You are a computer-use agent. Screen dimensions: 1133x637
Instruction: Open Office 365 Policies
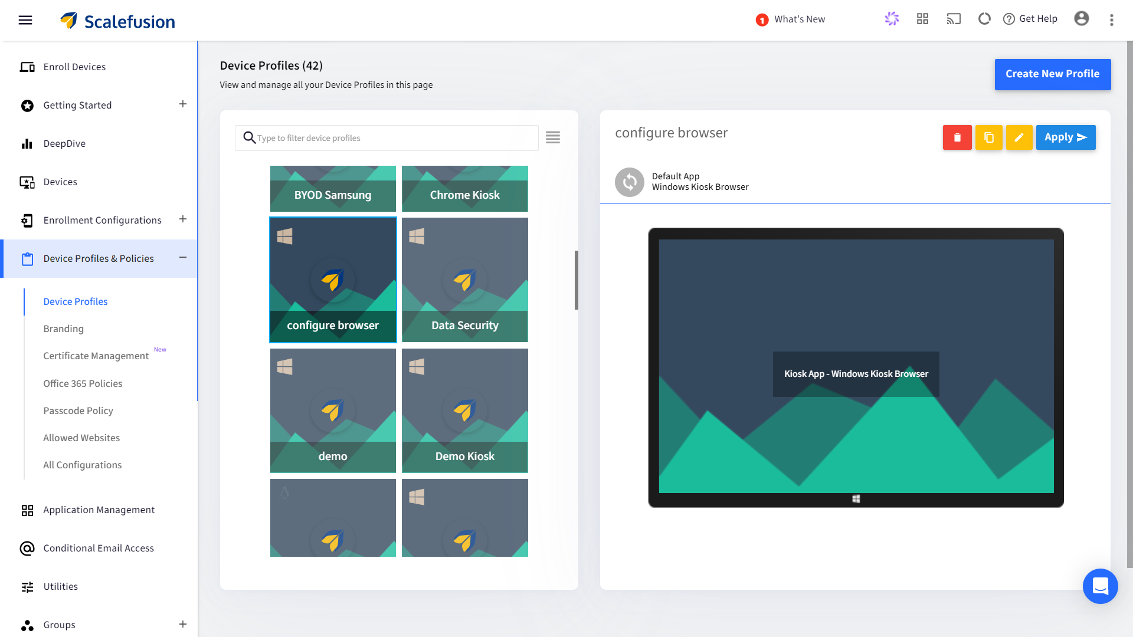click(83, 383)
